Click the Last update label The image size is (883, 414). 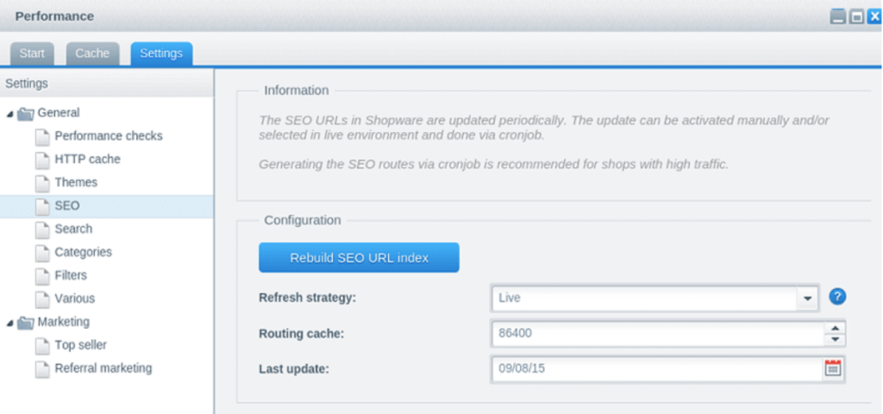click(x=294, y=369)
